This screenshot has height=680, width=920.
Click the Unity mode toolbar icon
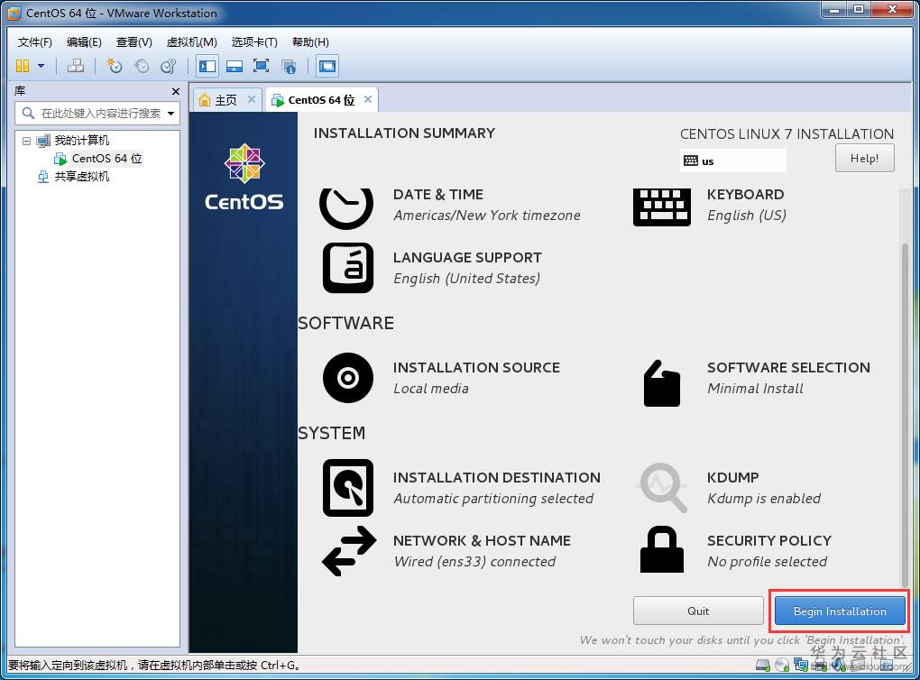click(289, 66)
